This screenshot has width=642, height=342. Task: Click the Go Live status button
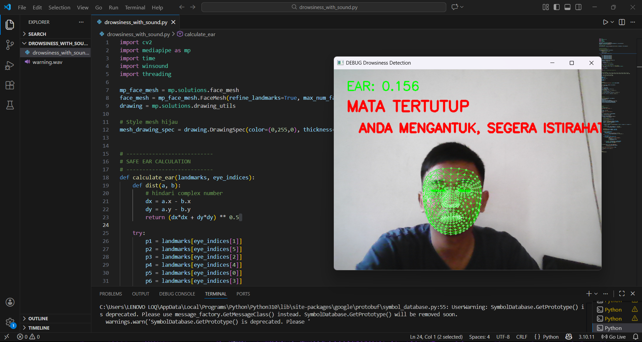(x=614, y=337)
